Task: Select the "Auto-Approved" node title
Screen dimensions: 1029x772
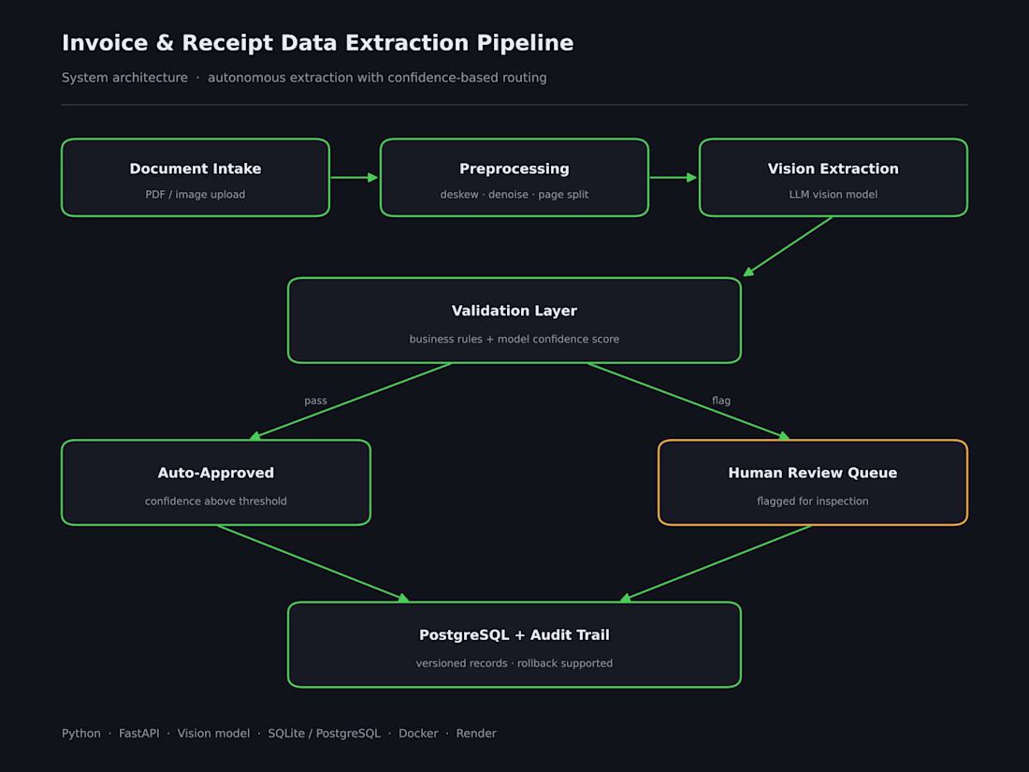Action: coord(216,473)
